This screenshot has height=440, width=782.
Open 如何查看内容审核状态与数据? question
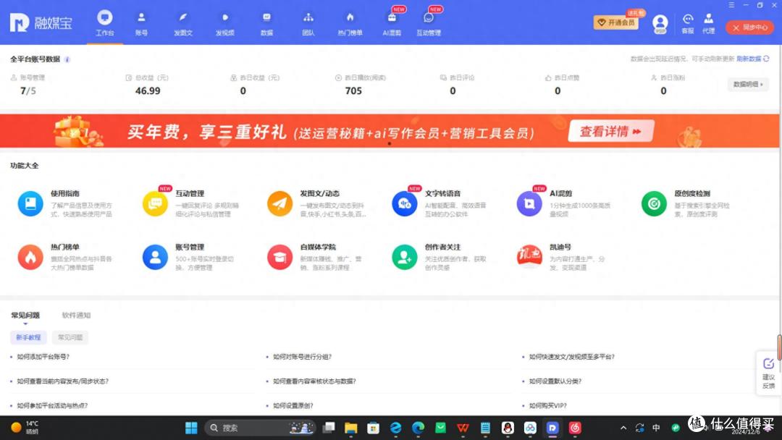tap(315, 381)
